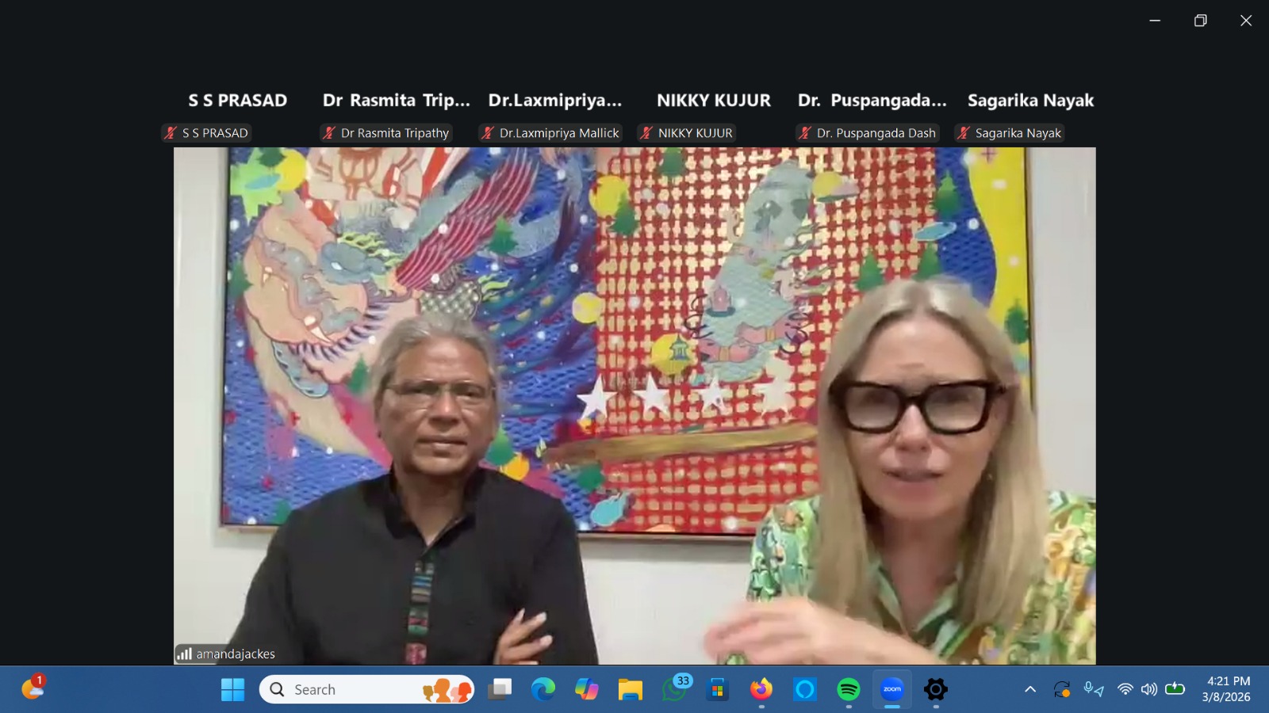Click the Windows Start button
Image resolution: width=1269 pixels, height=713 pixels.
point(232,689)
